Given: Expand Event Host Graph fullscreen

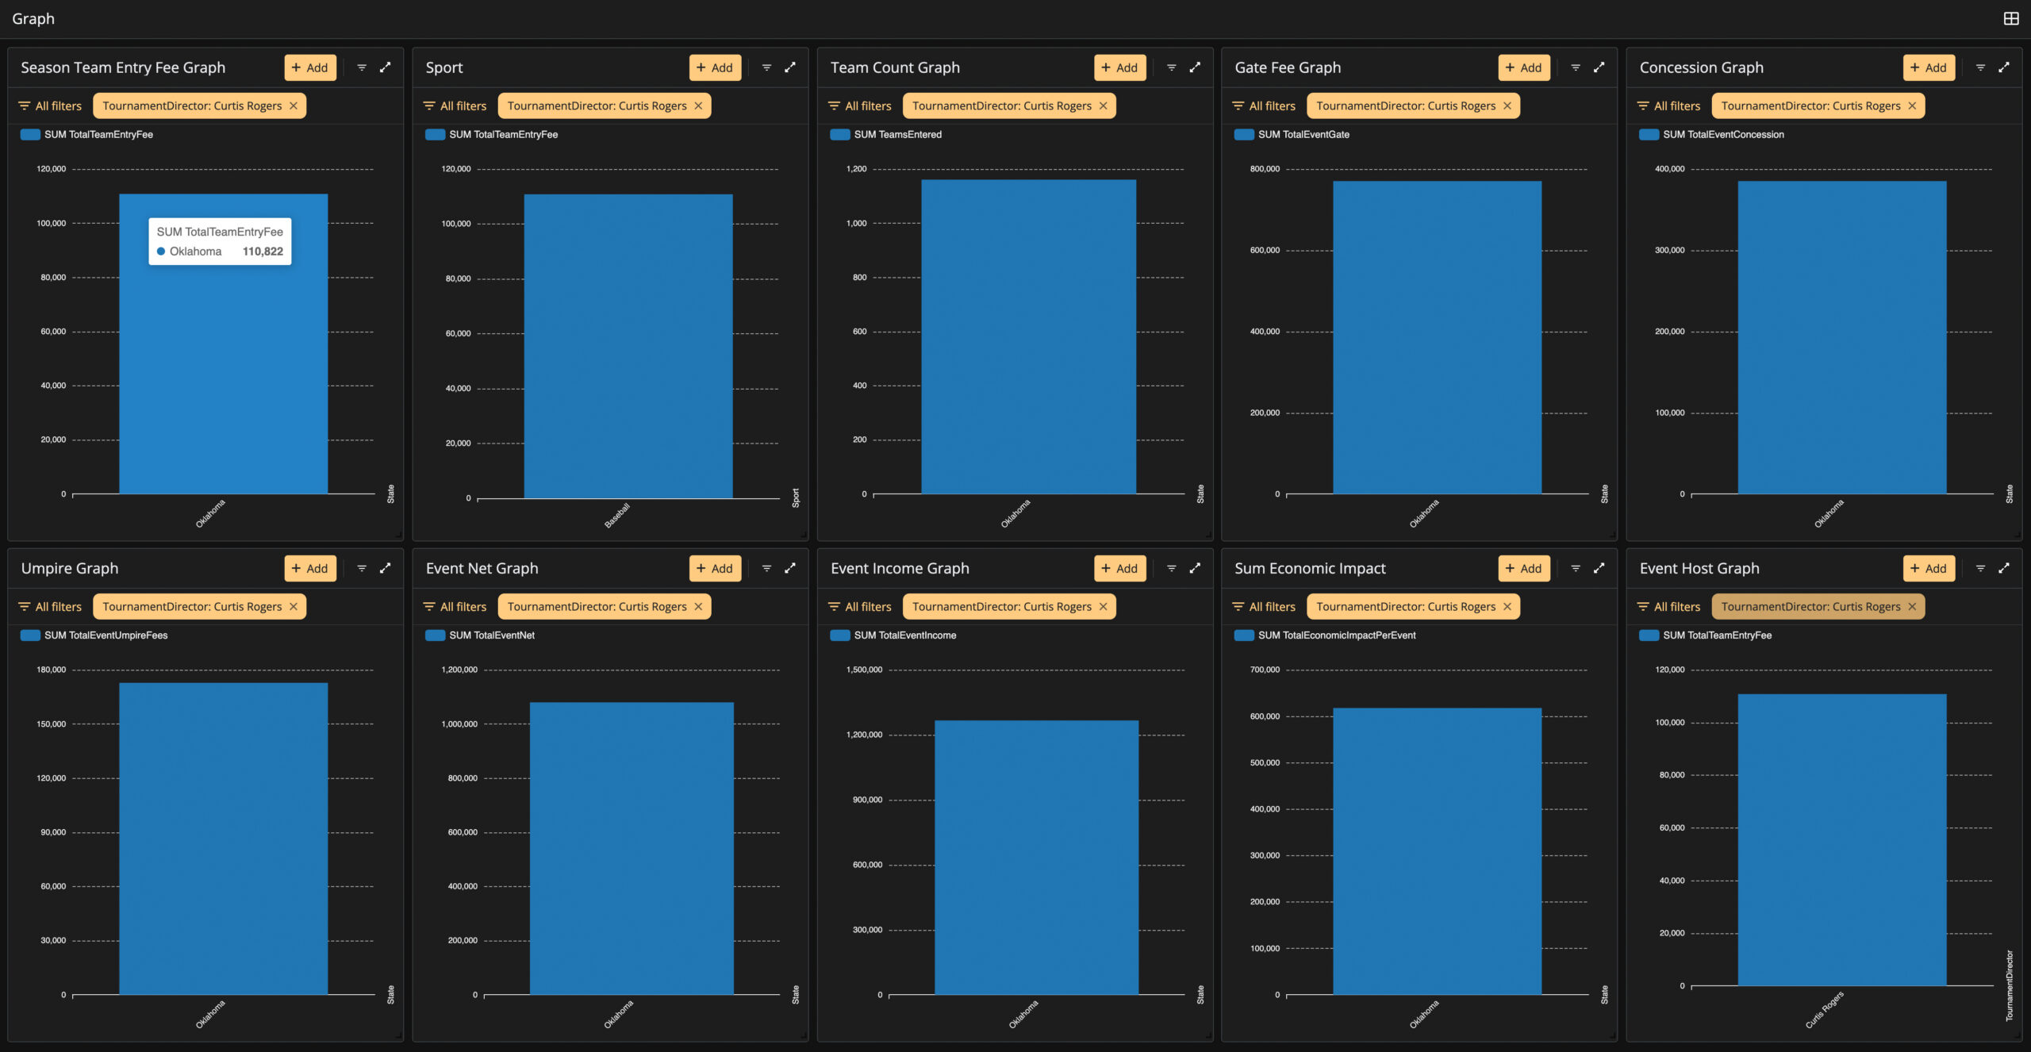Looking at the screenshot, I should tap(2004, 568).
